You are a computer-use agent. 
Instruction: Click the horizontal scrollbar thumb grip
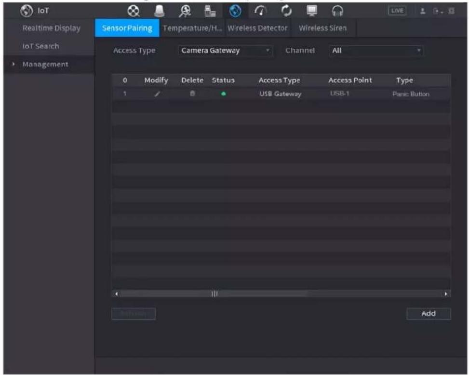[x=214, y=294]
